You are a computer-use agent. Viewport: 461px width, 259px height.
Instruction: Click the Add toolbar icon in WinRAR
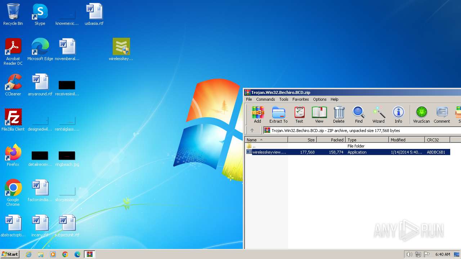(258, 115)
